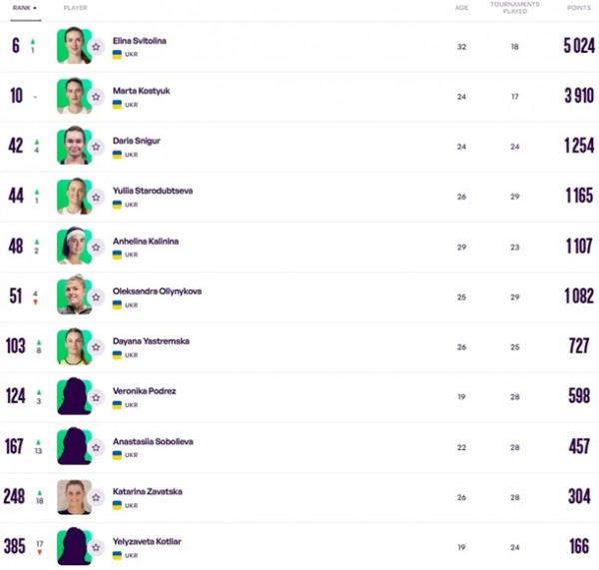Click the Player column header

75,8
